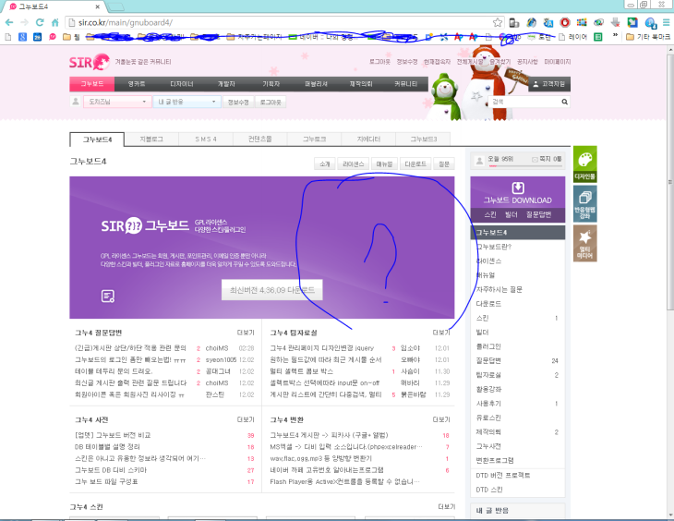This screenshot has width=674, height=521.
Task: Click the browser forward arrow
Action: (x=25, y=22)
